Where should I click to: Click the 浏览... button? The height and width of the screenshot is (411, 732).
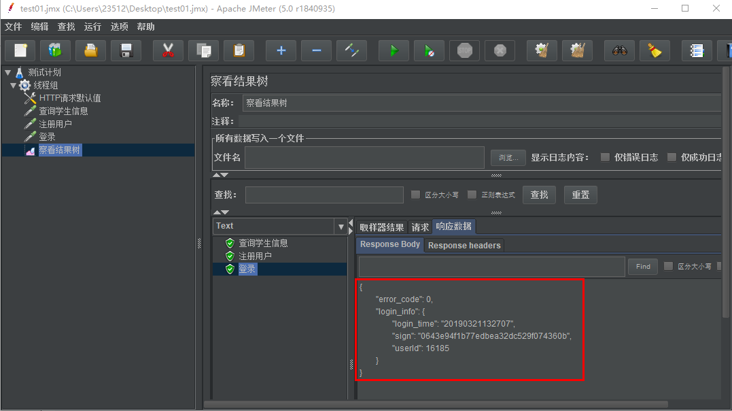pyautogui.click(x=508, y=158)
